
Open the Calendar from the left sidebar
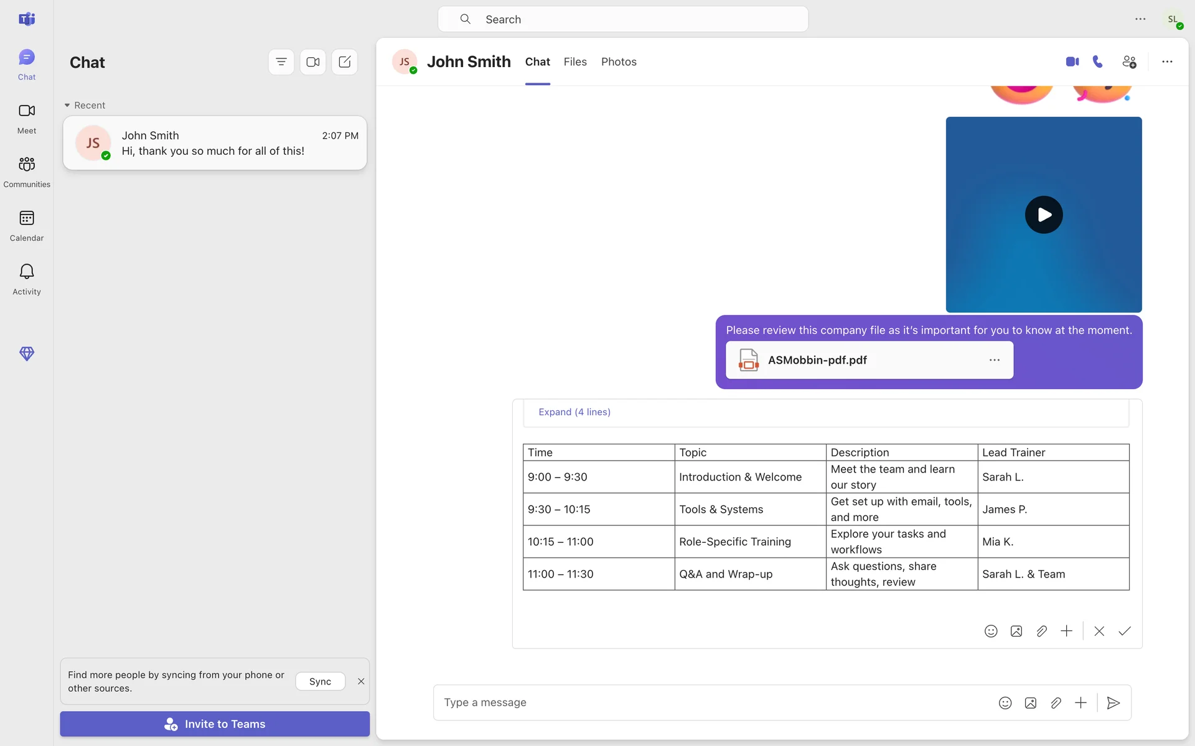(27, 225)
